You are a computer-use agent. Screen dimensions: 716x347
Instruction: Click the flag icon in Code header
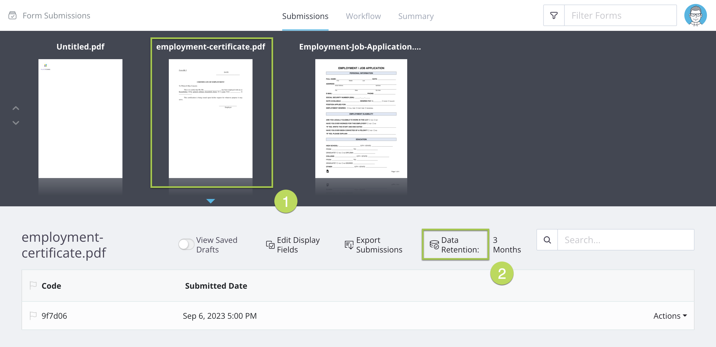coord(33,285)
